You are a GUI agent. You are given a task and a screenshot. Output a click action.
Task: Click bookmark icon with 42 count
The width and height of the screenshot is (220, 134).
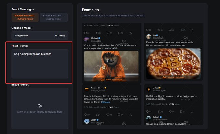tap(181, 30)
